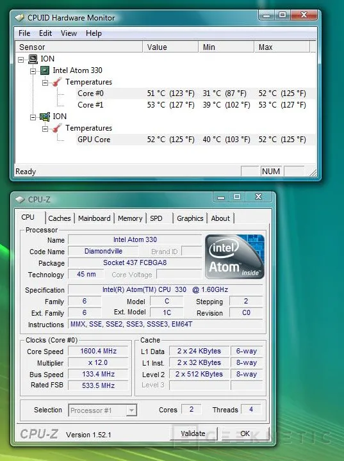The image size is (344, 461).
Task: Click the NUM indicator in status bar
Action: (271, 171)
